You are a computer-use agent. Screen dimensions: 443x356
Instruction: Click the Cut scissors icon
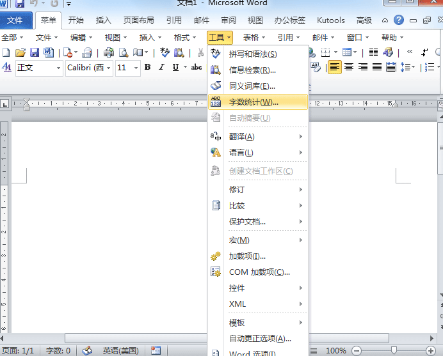coord(200,52)
